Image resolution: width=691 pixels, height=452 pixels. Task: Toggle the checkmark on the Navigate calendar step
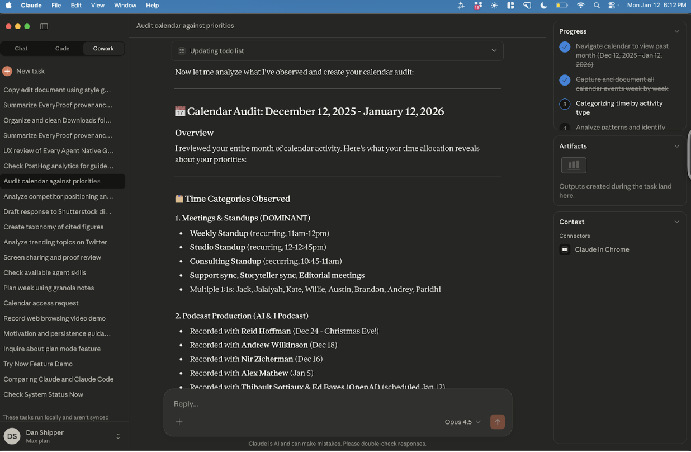565,47
